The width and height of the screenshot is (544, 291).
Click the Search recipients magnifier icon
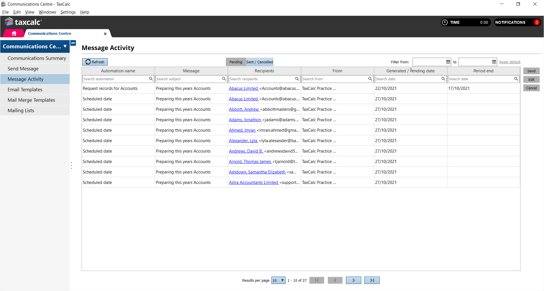tap(297, 79)
